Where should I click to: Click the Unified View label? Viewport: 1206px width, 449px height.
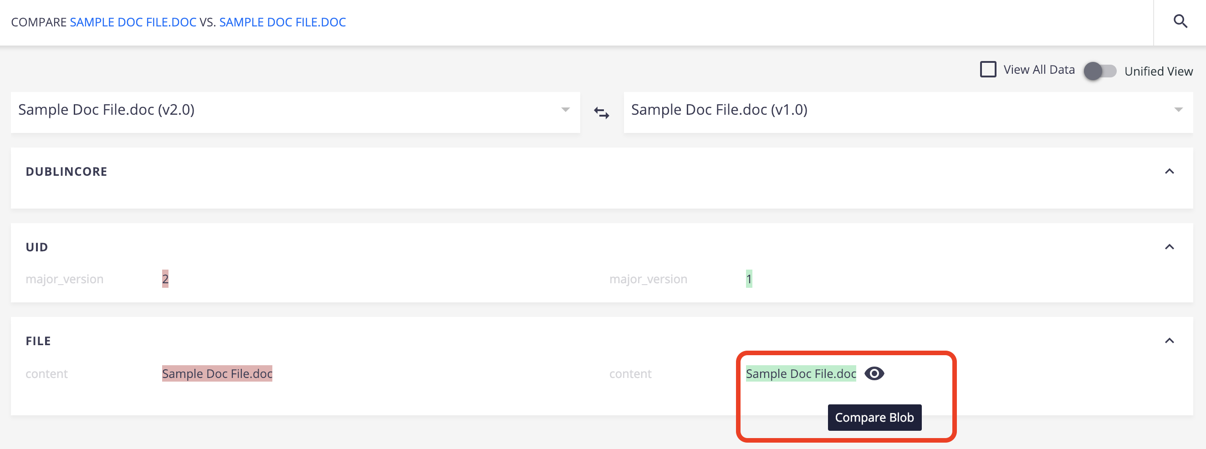click(1159, 71)
